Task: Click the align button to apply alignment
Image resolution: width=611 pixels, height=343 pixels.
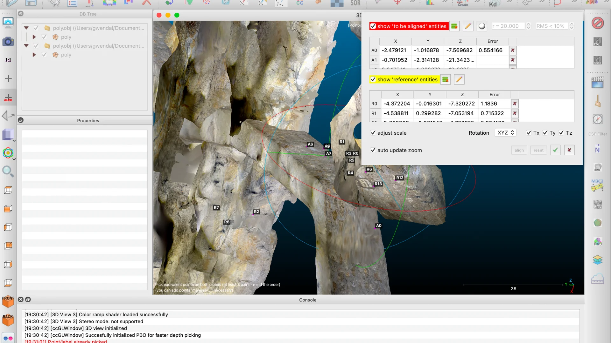Action: [x=519, y=150]
